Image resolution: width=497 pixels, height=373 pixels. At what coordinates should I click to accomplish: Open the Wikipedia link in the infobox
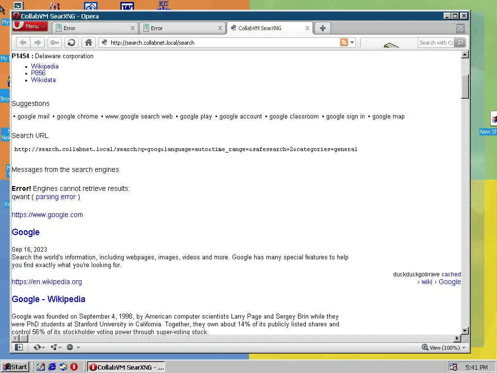pos(45,66)
